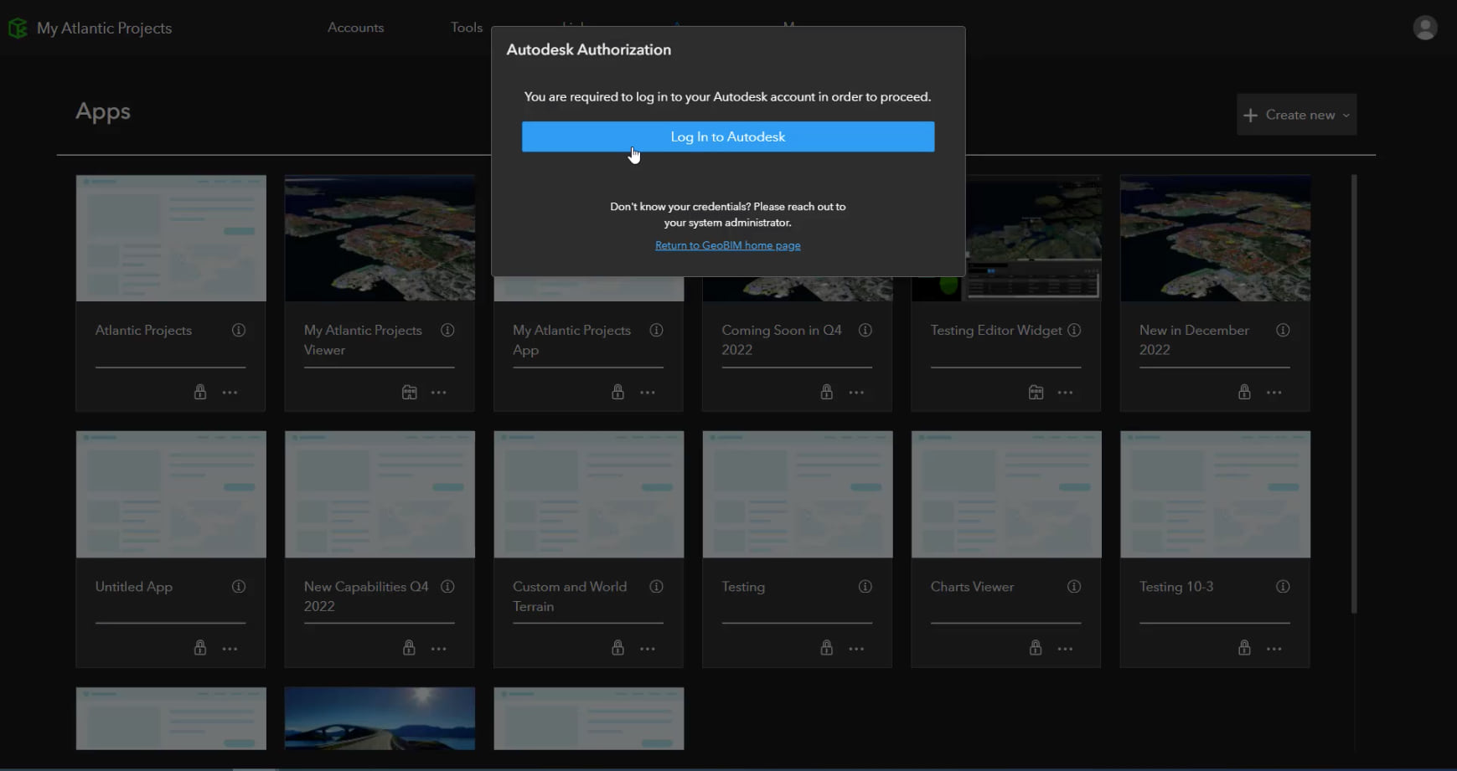Click the New Capabilities Q4 2022 title
Viewport: 1457px width, 771px height.
[x=366, y=596]
